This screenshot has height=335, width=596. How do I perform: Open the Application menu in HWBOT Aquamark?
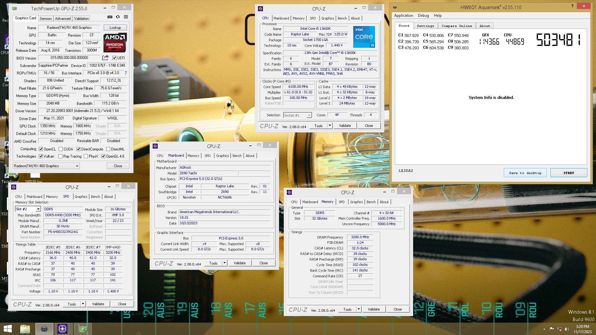pyautogui.click(x=404, y=16)
